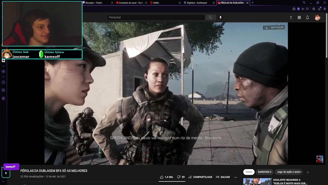Click the small channel avatar at video corner
Screen dimensions: 328x185
pos(320,159)
